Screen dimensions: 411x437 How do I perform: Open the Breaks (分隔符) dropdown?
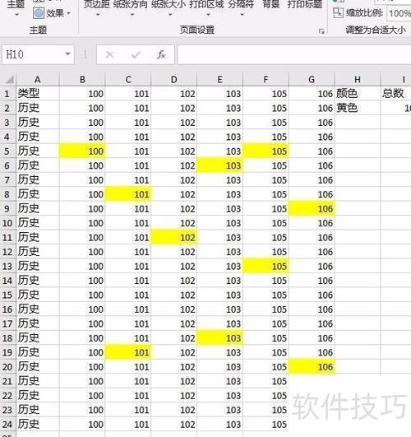click(241, 7)
